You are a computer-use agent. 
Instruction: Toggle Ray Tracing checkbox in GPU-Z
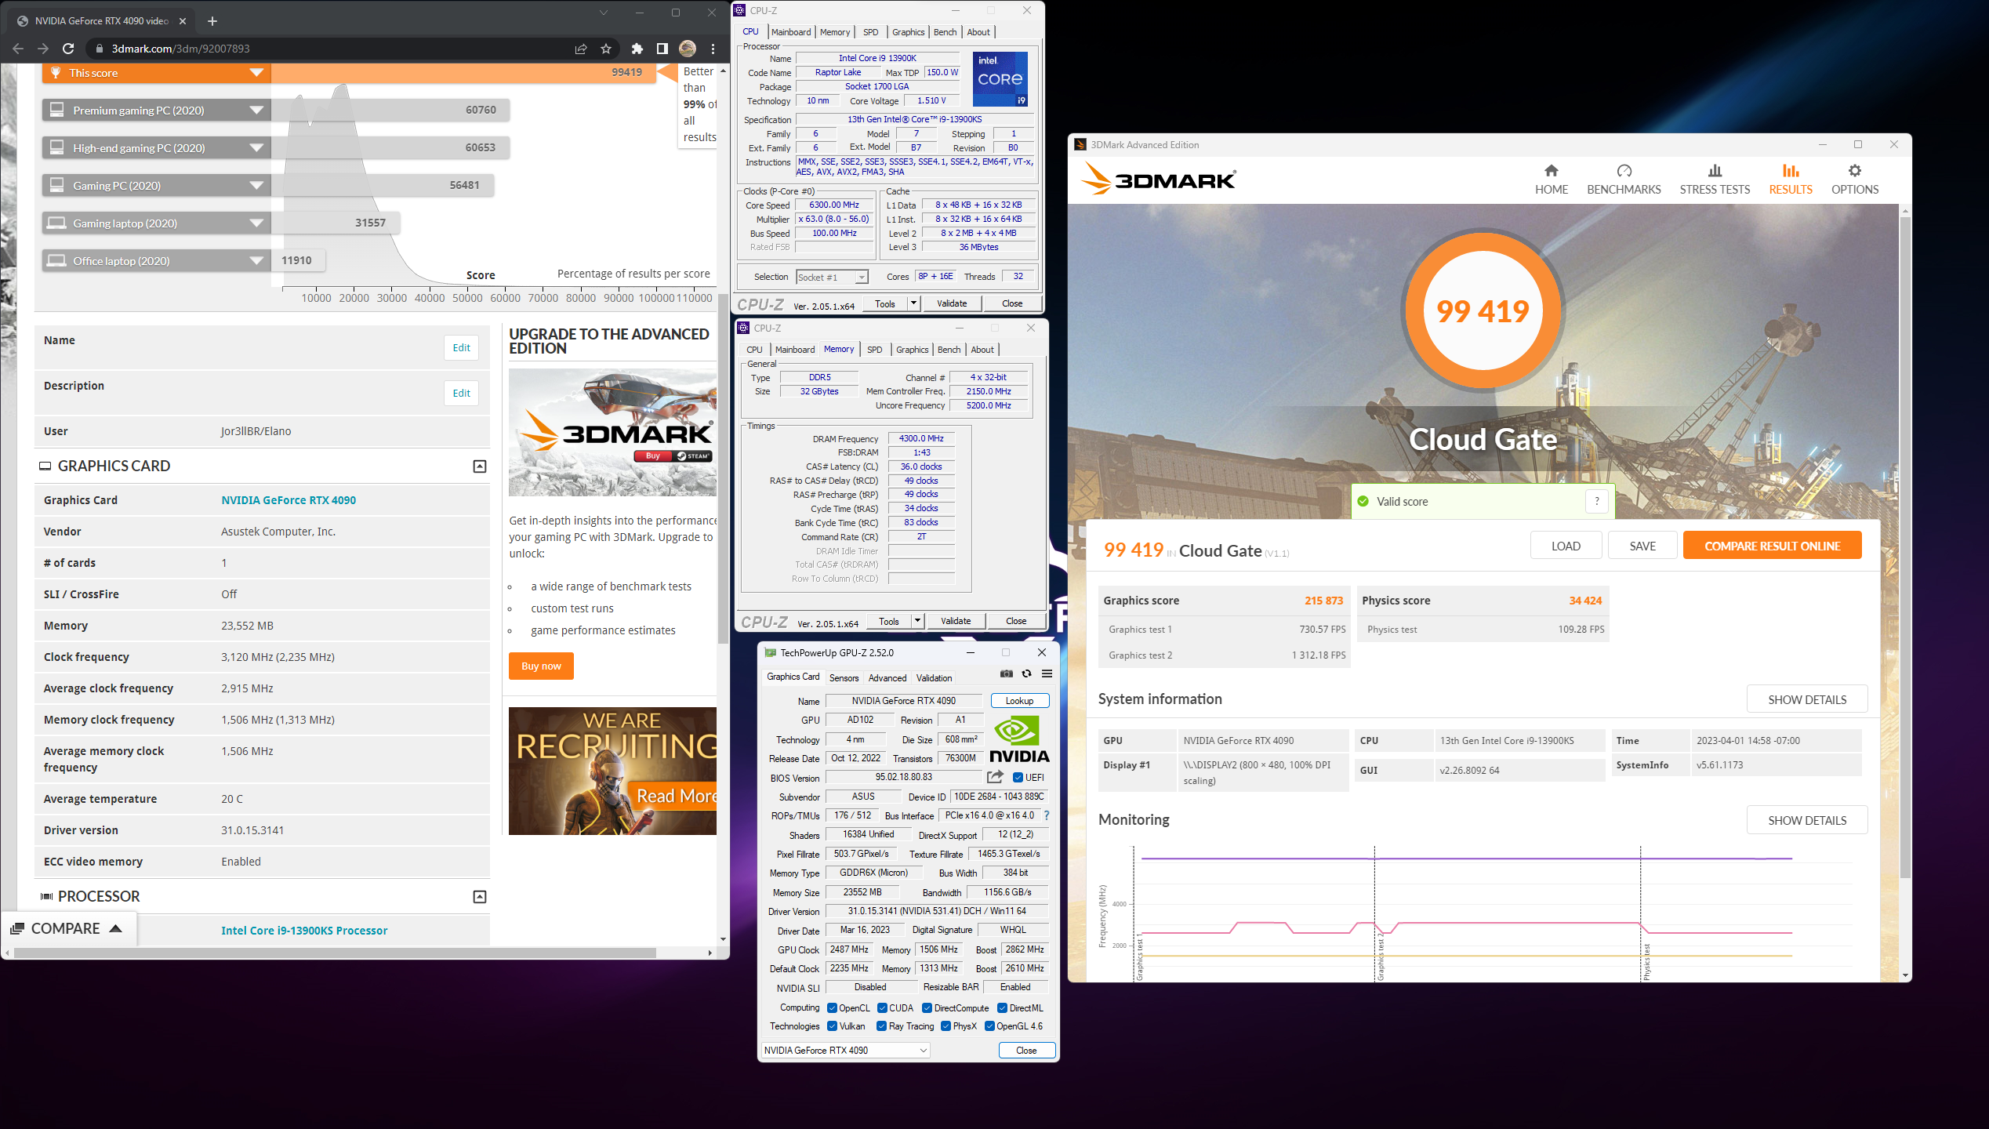tap(881, 1026)
